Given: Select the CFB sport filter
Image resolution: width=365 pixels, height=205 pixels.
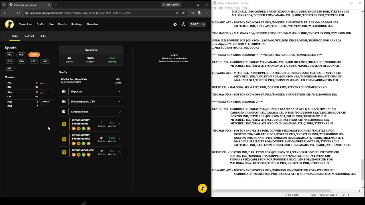Looking at the screenshot, I should [33, 61].
